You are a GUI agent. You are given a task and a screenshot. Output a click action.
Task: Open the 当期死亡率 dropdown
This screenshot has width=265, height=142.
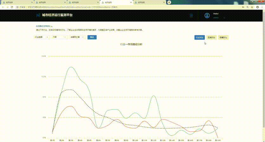[77, 37]
